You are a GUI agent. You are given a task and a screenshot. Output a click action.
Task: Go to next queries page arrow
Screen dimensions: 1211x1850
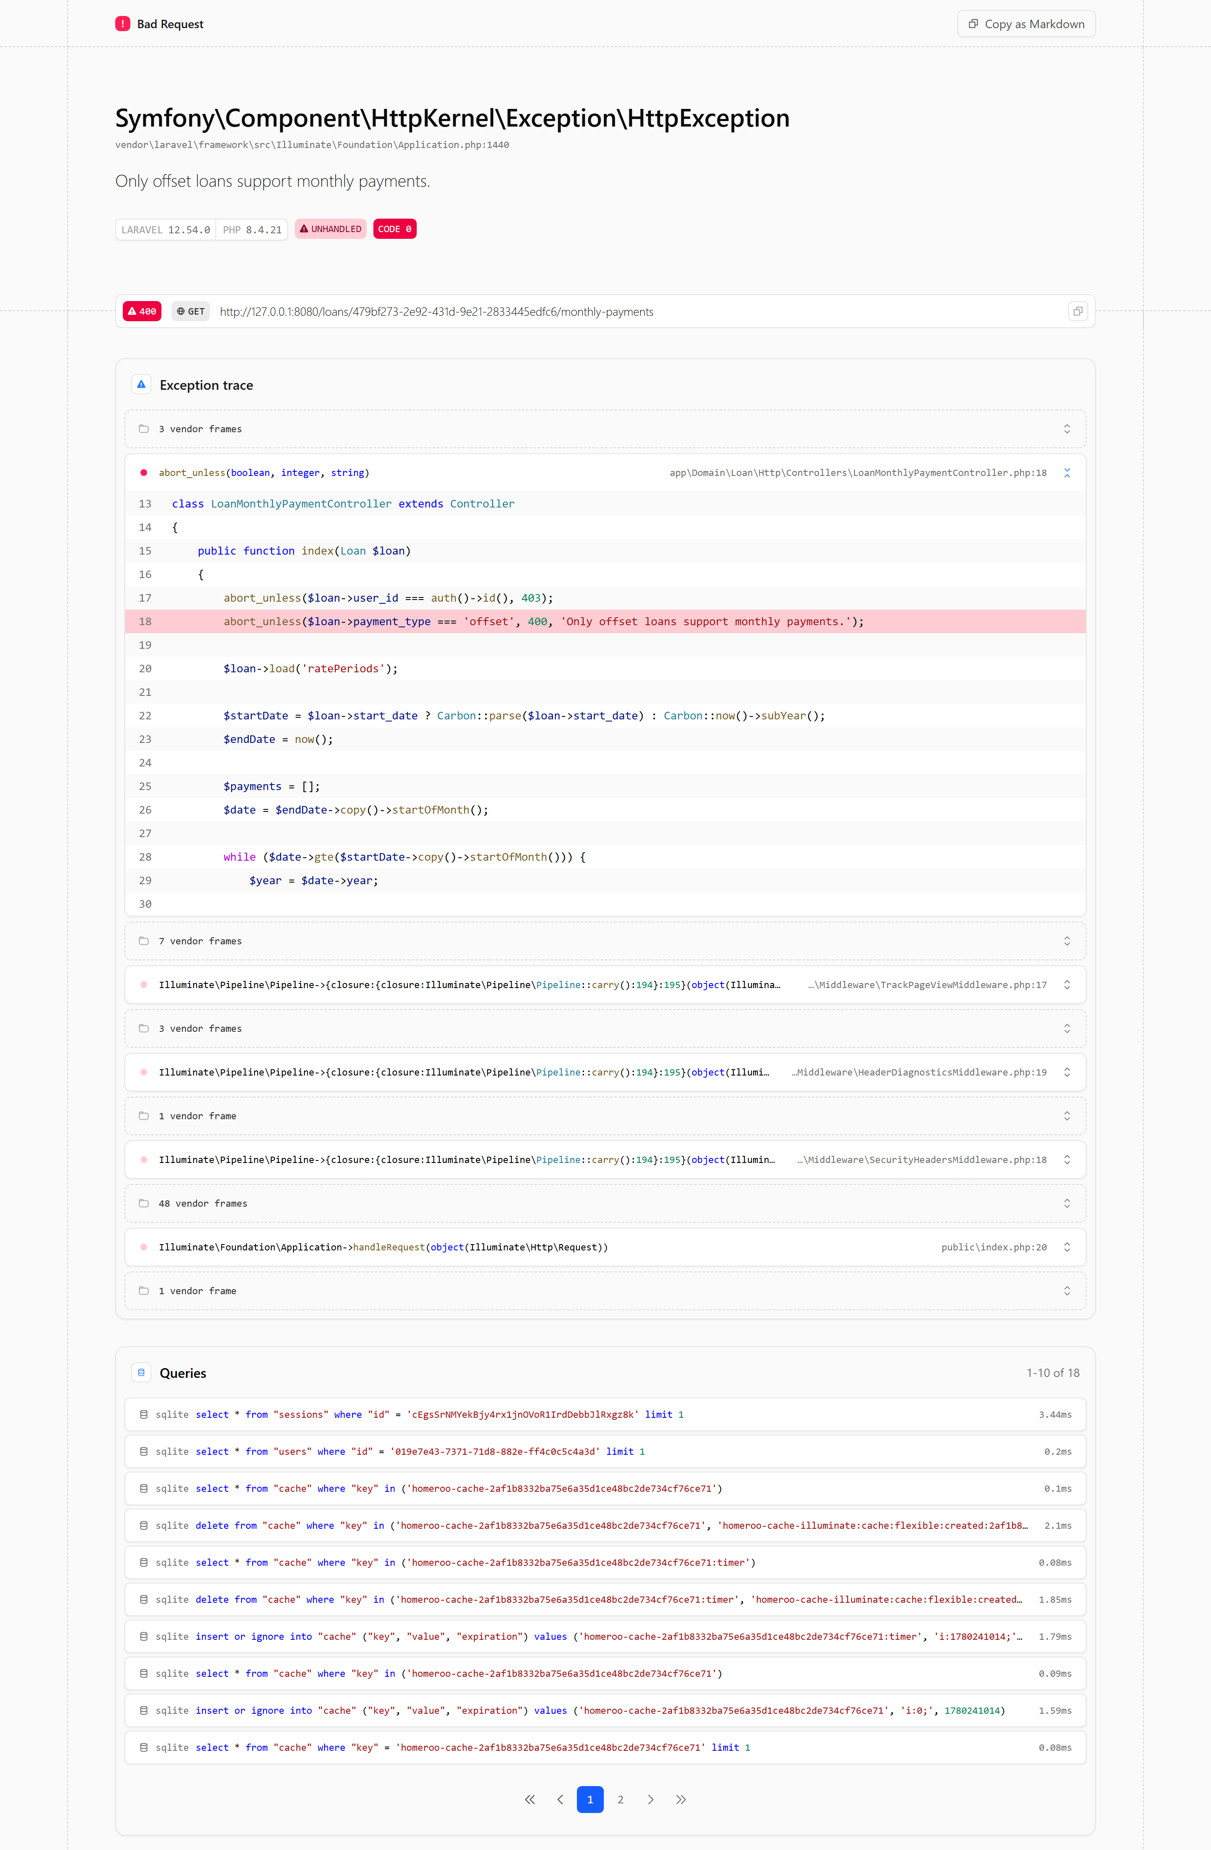tap(650, 1800)
